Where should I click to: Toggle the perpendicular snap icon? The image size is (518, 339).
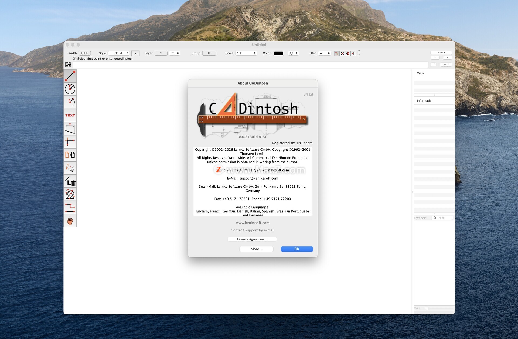[x=353, y=53]
